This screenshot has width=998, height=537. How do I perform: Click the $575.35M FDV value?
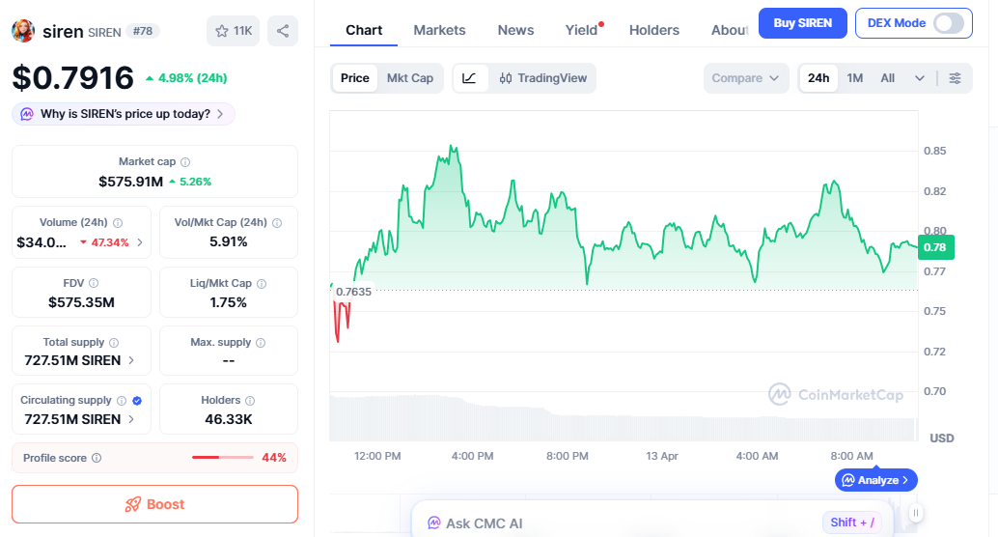pyautogui.click(x=81, y=302)
